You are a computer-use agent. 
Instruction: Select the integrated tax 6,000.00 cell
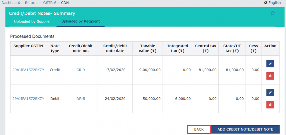pos(178,99)
